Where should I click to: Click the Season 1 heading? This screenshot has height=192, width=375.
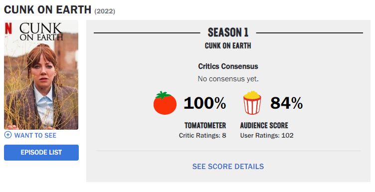click(228, 32)
